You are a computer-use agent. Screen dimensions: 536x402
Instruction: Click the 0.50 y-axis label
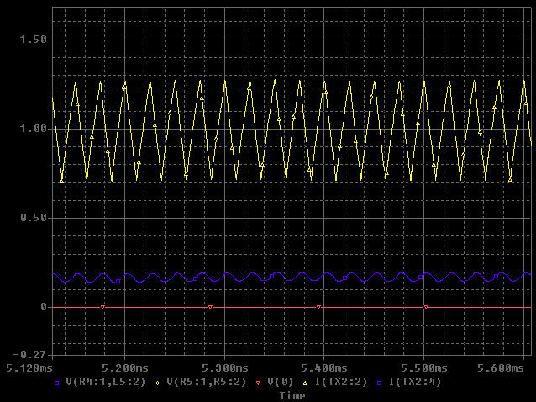[x=33, y=218]
